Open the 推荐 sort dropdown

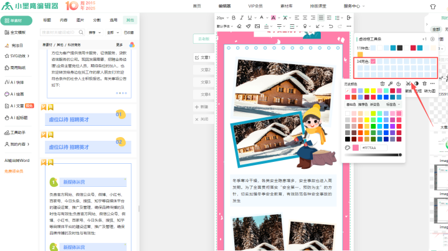tap(95, 32)
